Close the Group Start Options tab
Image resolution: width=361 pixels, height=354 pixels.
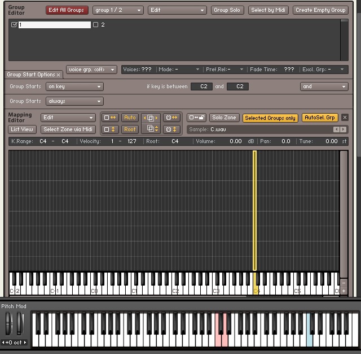click(x=59, y=75)
